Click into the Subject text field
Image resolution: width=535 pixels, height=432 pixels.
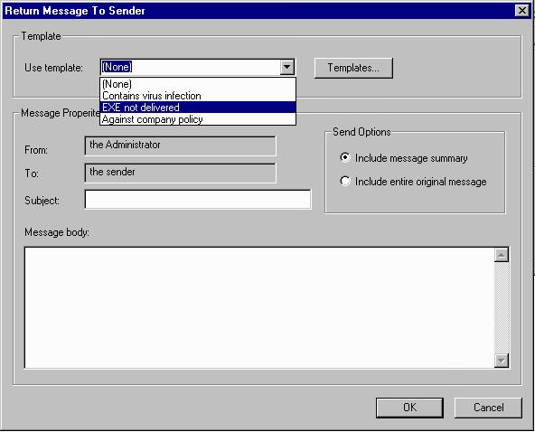click(x=198, y=199)
